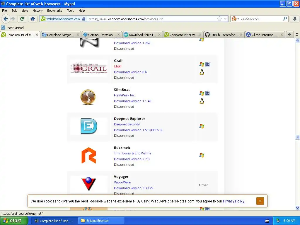
Task: Click the scrollbar up arrow
Action: tap(297, 40)
